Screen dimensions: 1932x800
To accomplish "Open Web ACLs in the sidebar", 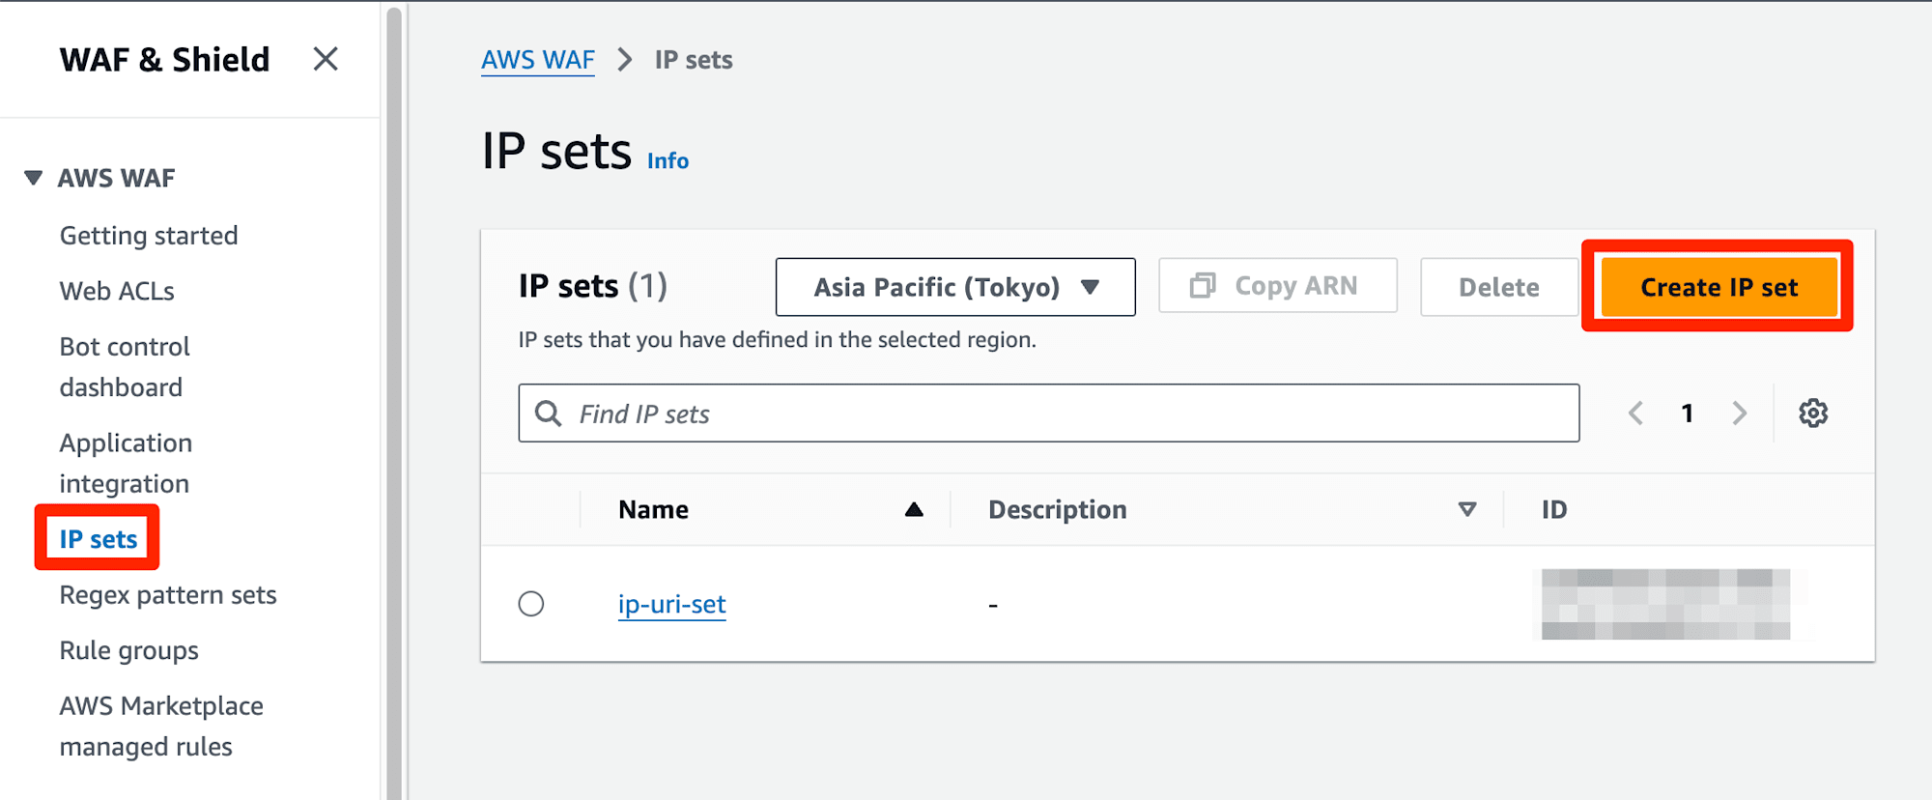I will pyautogui.click(x=117, y=291).
